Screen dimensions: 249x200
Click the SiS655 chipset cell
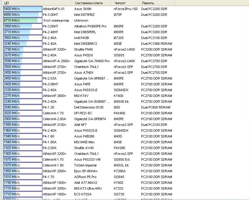pos(119,55)
